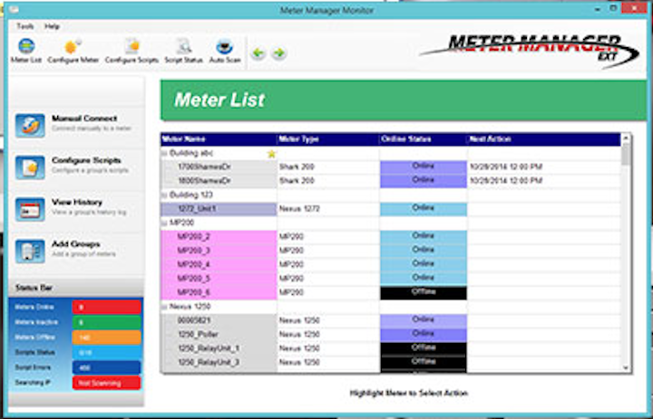
Task: Open the Tools menu
Action: (x=25, y=26)
